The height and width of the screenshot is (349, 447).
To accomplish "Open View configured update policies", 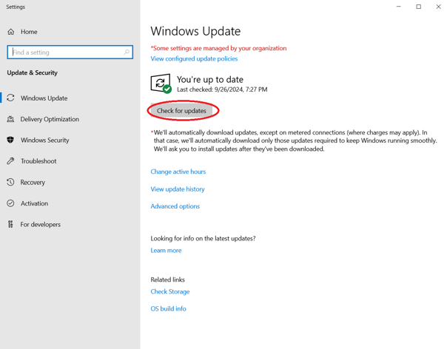I will click(194, 58).
